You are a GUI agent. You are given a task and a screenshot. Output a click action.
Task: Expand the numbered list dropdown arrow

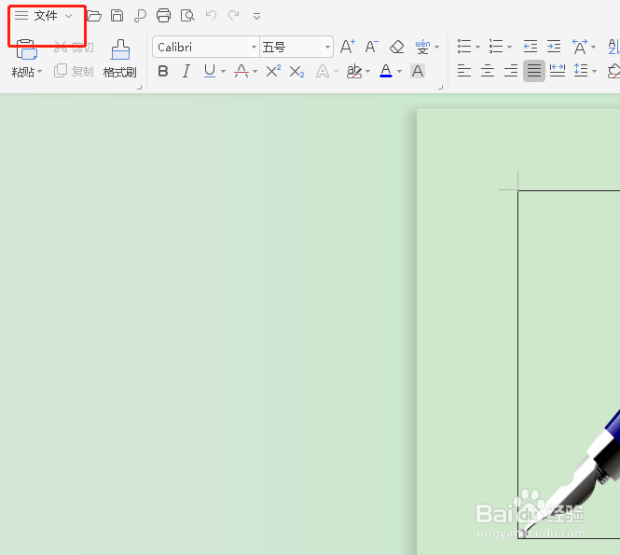509,47
